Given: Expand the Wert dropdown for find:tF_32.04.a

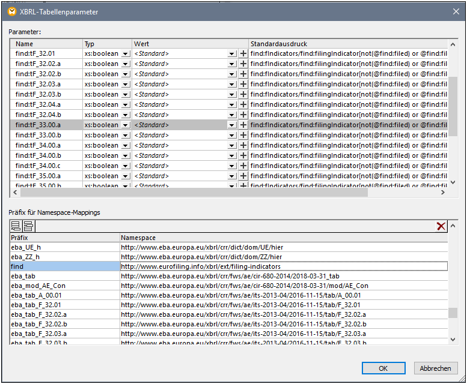Looking at the screenshot, I should pos(232,105).
